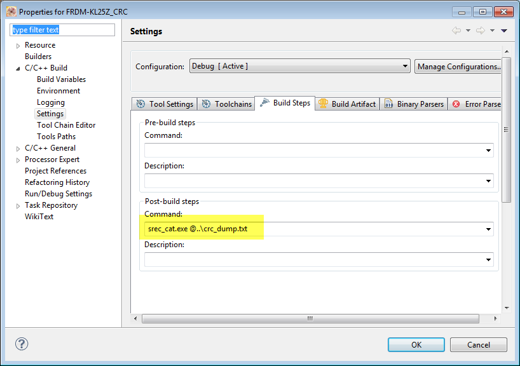The image size is (520, 366).
Task: Collapse the C/C++ Build tree node
Action: point(18,69)
